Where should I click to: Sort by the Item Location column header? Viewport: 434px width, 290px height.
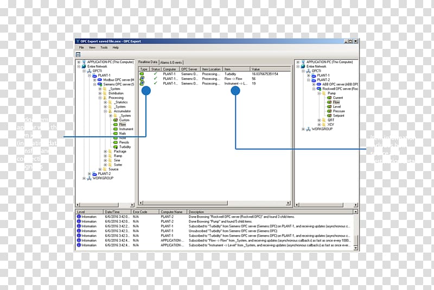[212, 70]
